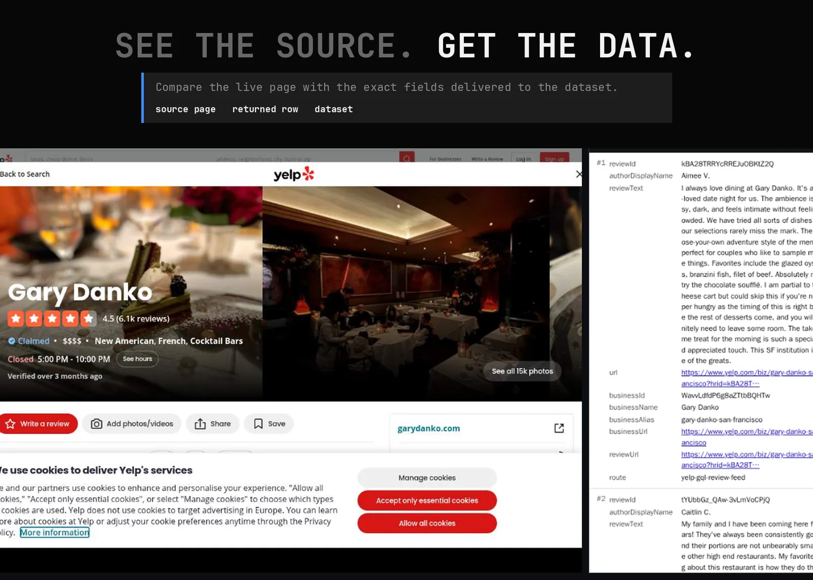Click Back to Search
The image size is (813, 580).
pyautogui.click(x=25, y=174)
